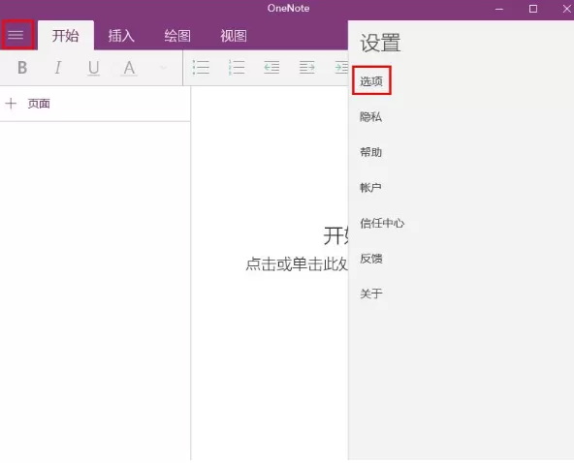
Task: Open the hamburger navigation menu
Action: [16, 35]
